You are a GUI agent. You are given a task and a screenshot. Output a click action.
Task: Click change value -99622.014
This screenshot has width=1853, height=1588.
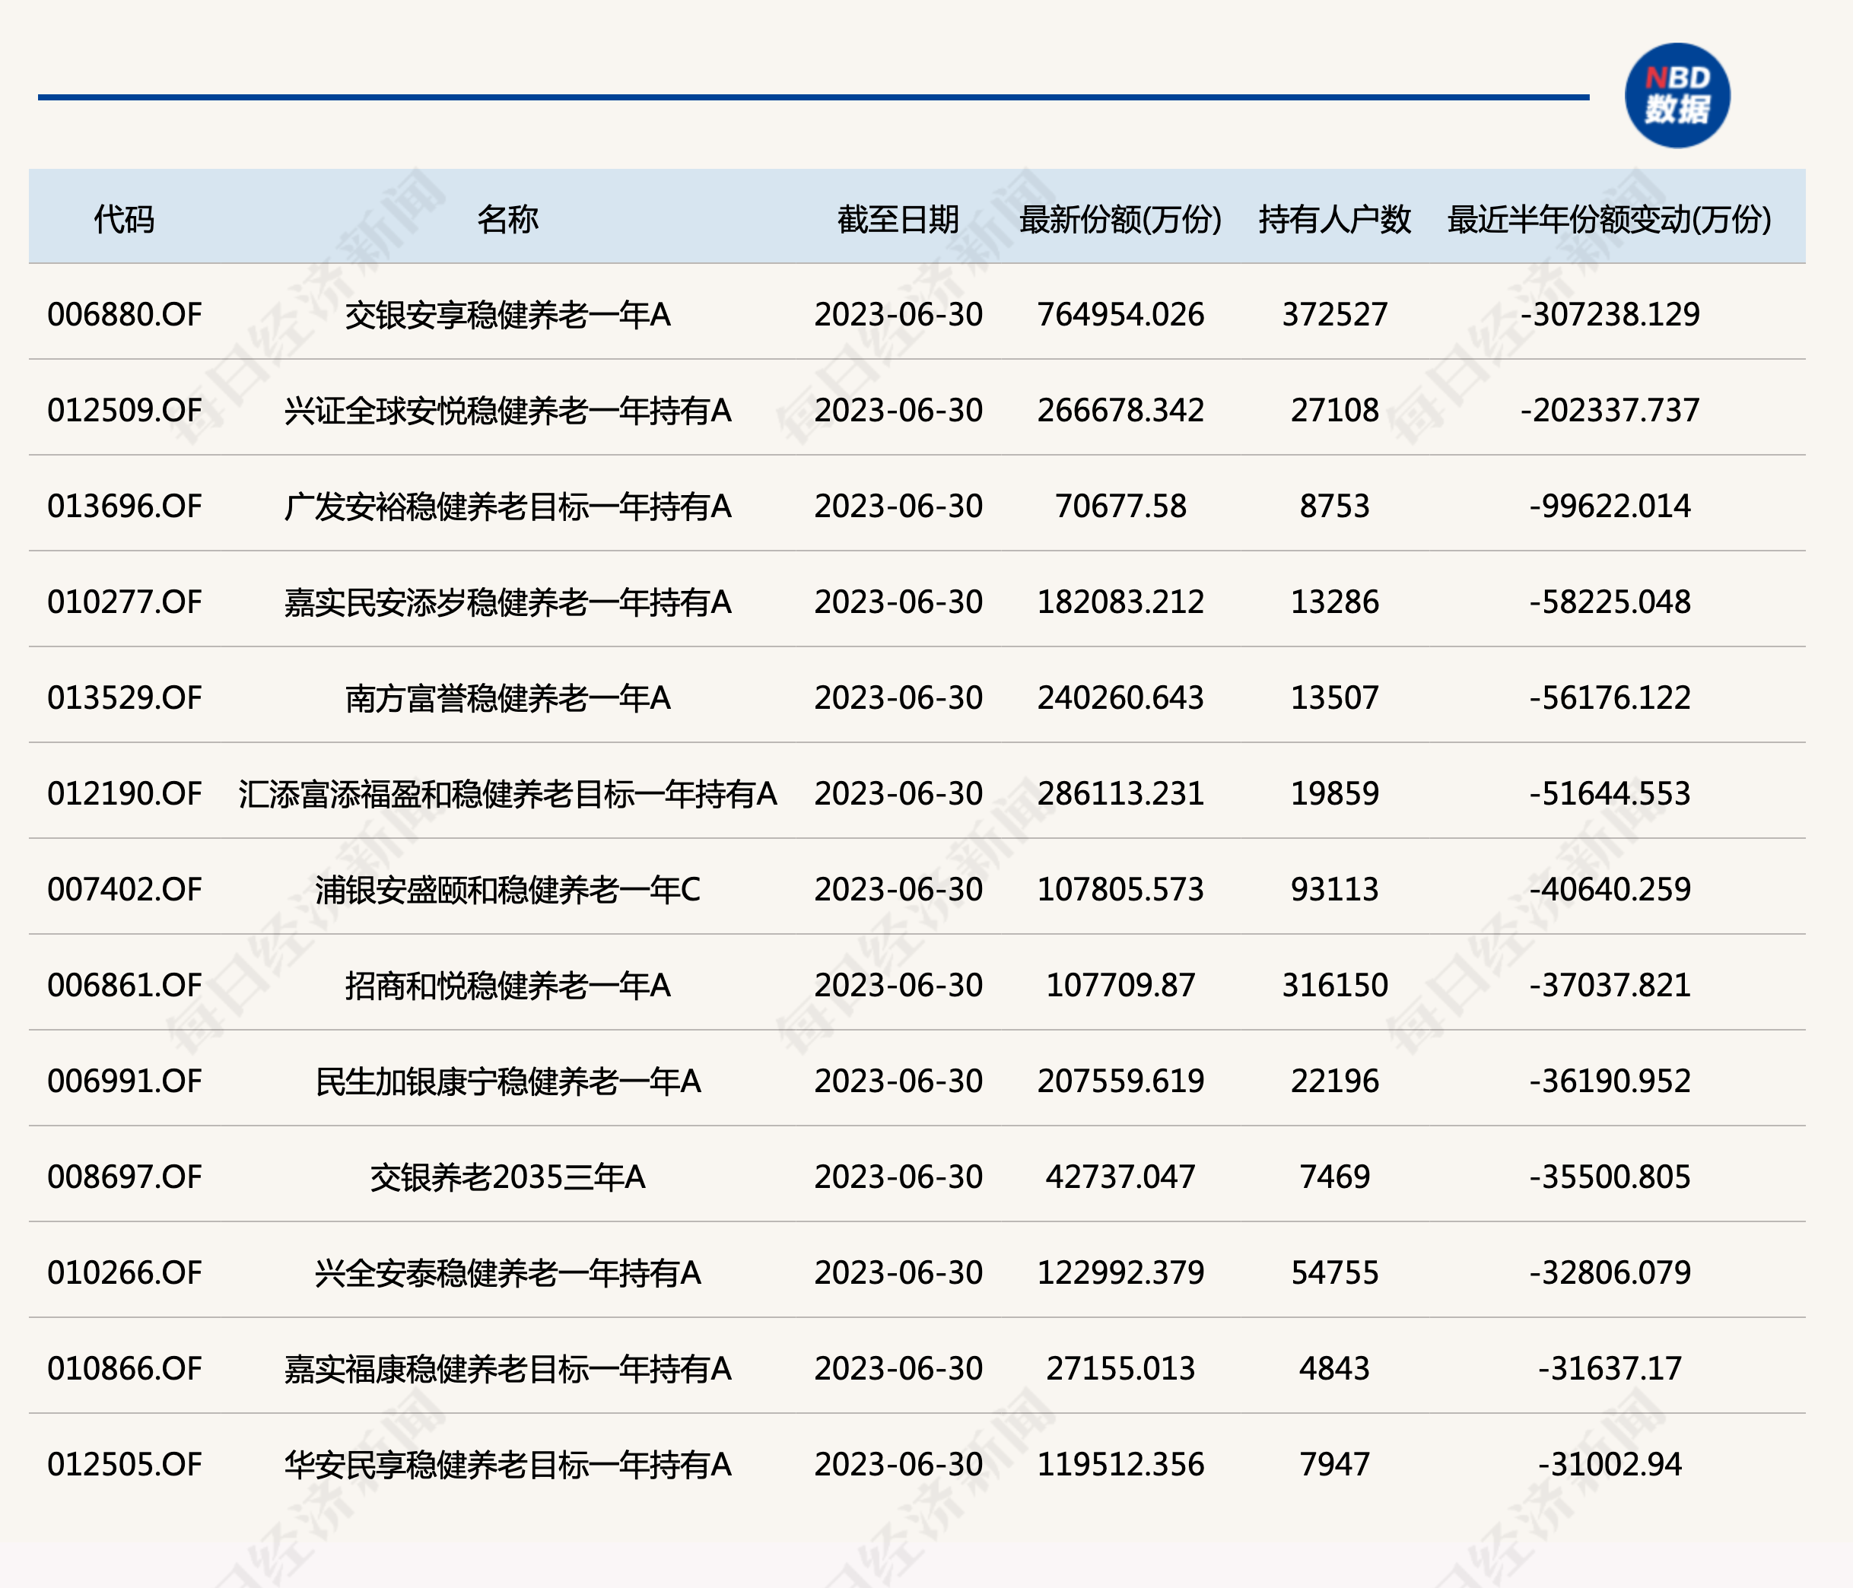click(1609, 506)
